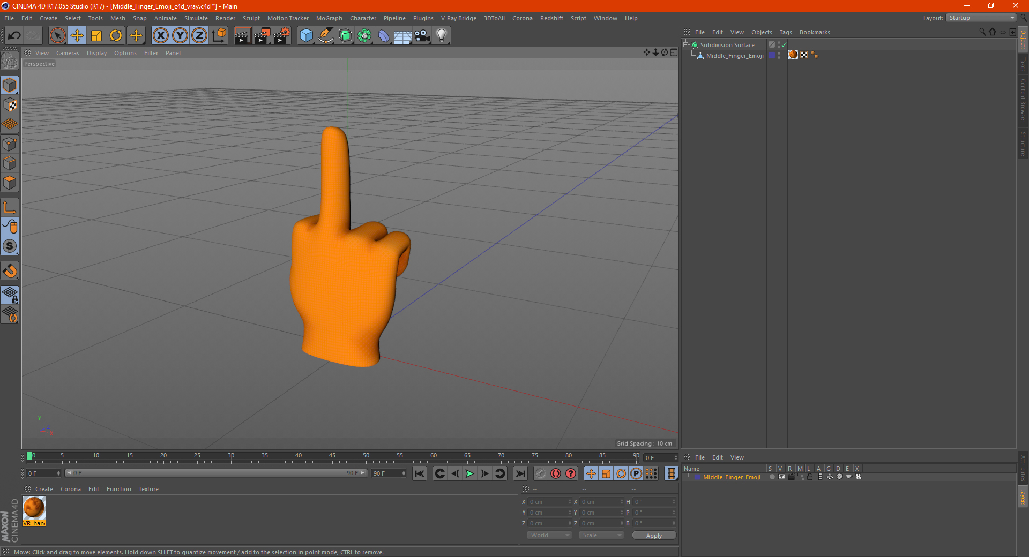Add a Floor environment object

point(403,36)
